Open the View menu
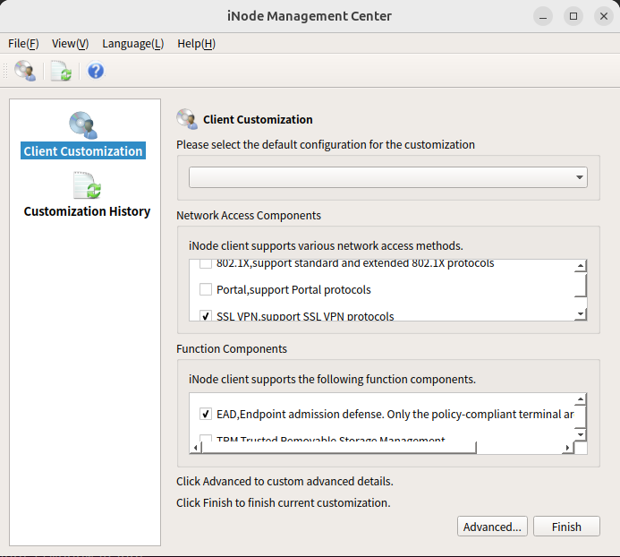This screenshot has height=557, width=620. click(x=70, y=43)
